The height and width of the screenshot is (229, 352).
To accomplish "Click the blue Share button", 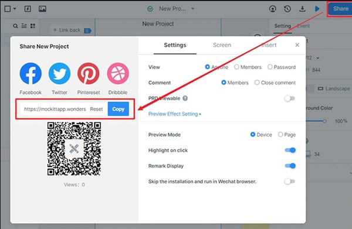I will tap(340, 9).
